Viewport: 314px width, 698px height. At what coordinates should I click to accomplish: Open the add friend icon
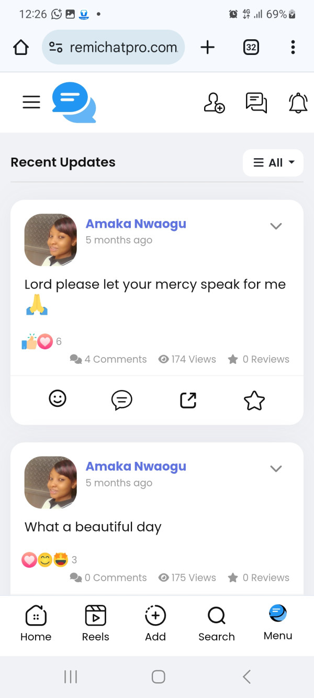tap(214, 103)
